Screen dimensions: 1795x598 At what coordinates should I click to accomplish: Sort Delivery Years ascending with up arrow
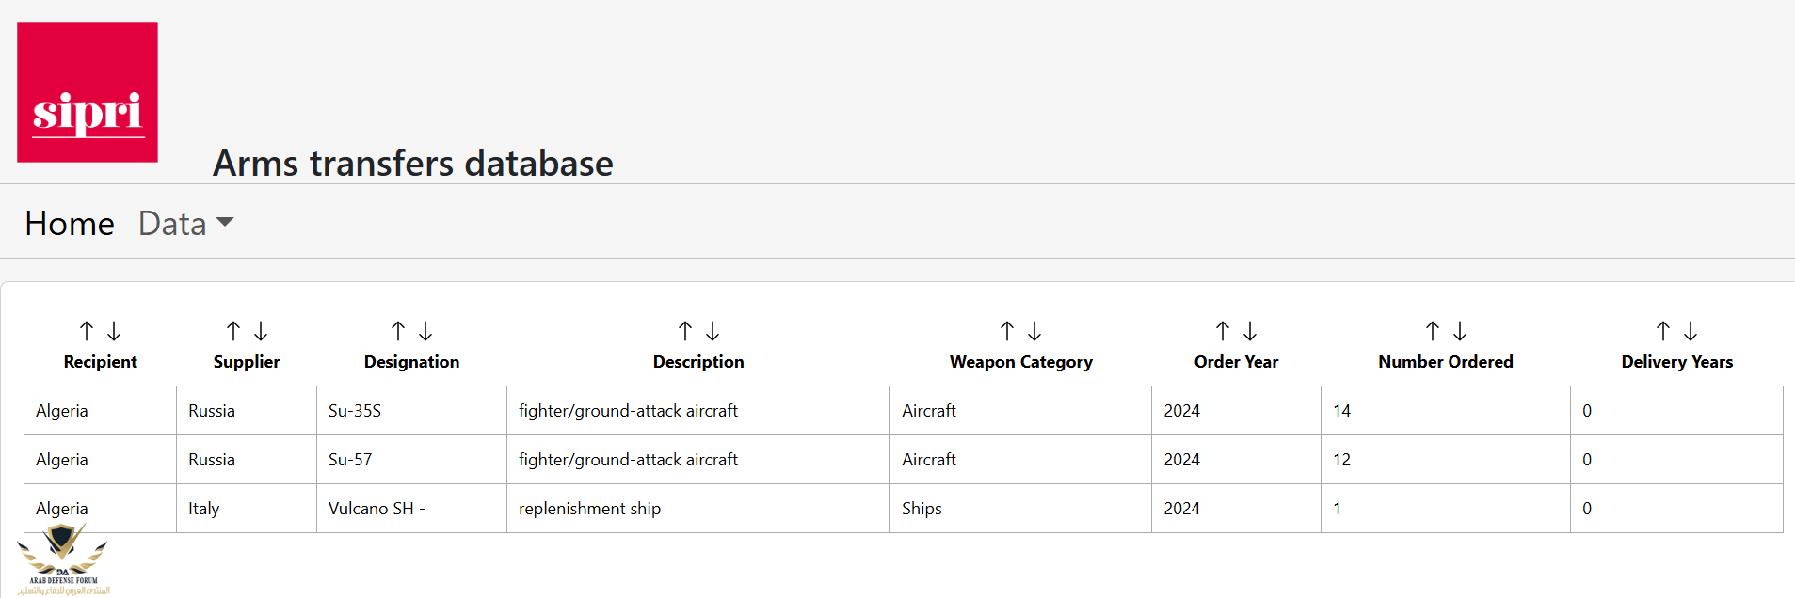(1663, 331)
